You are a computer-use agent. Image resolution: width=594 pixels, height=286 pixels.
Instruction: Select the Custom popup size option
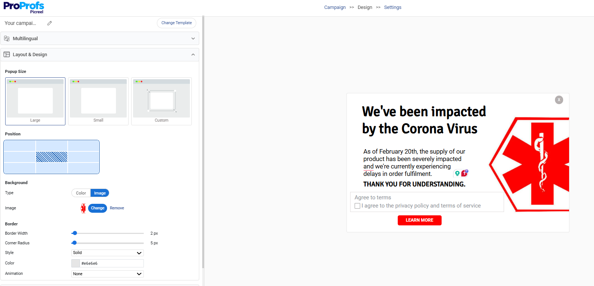pyautogui.click(x=161, y=101)
